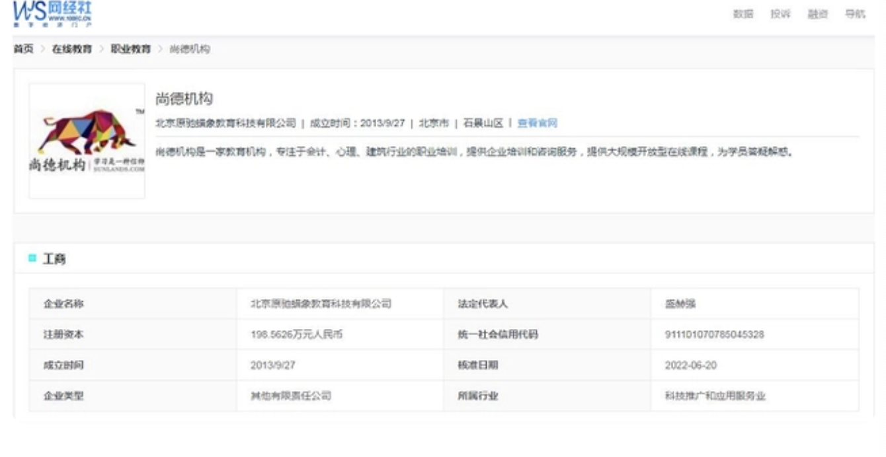886x457 pixels.
Task: Click the teal square beside 工商 heading
Action: click(32, 258)
